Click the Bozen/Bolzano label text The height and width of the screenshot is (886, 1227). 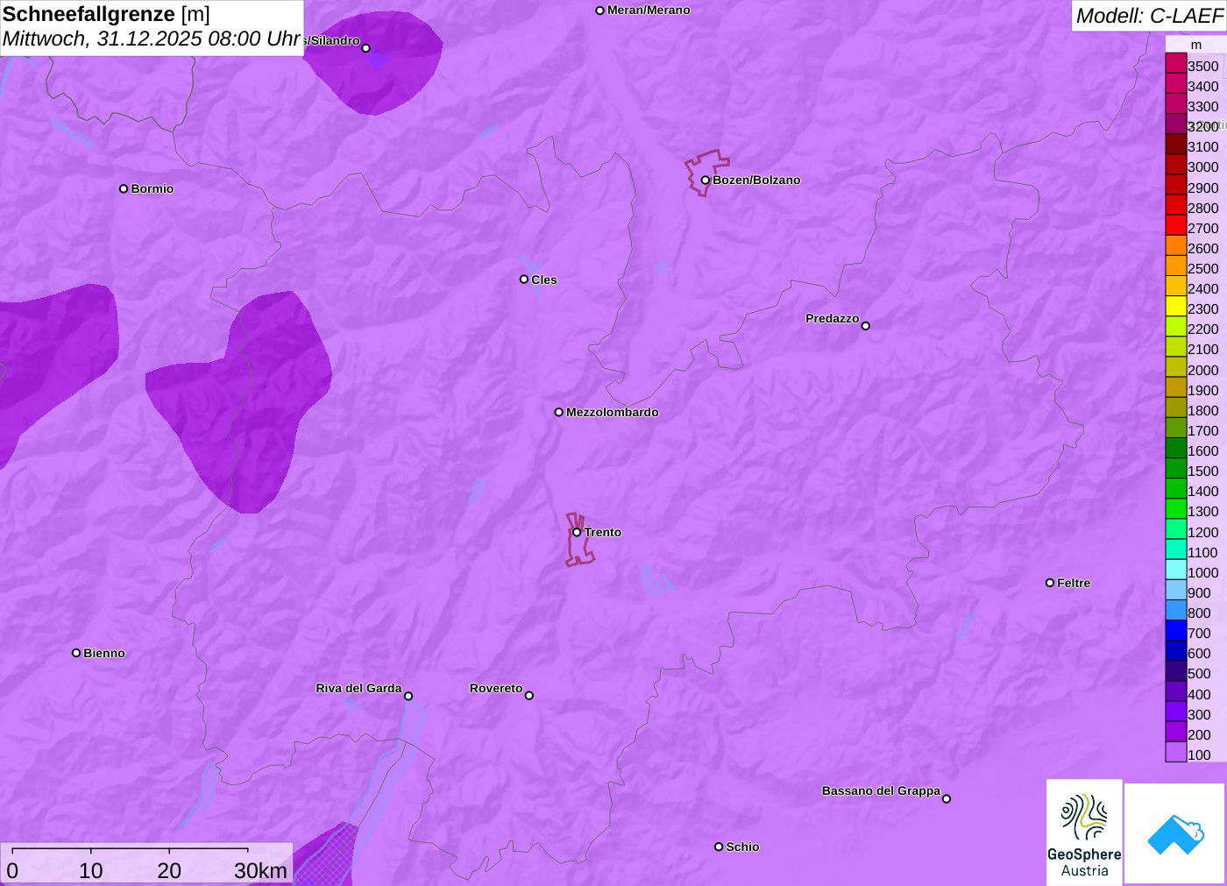(x=756, y=180)
